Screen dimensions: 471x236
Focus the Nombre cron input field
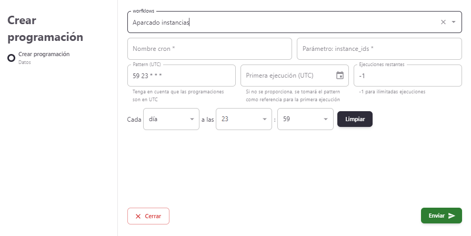point(209,49)
